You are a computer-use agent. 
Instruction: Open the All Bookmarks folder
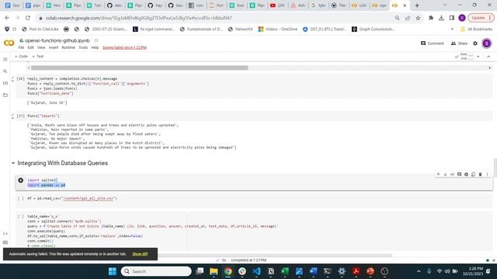coord(476,29)
